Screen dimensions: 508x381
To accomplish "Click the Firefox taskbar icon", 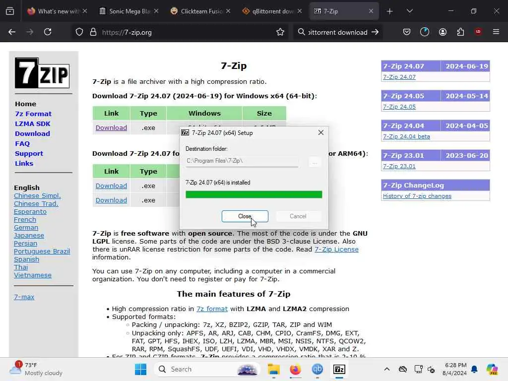I will 296,369.
